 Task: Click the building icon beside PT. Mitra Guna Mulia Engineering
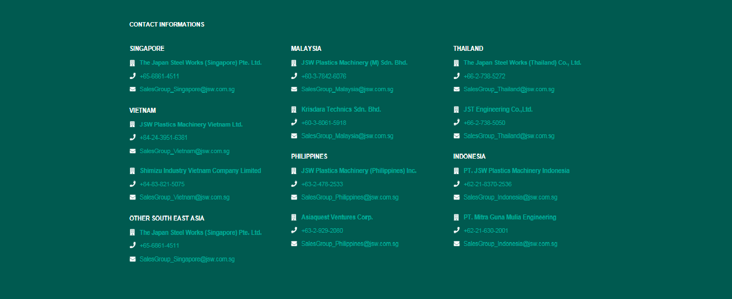(457, 218)
